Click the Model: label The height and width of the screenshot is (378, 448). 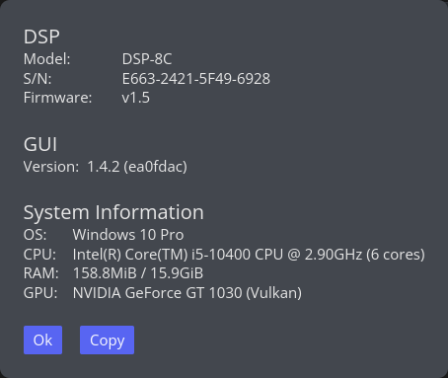46,59
